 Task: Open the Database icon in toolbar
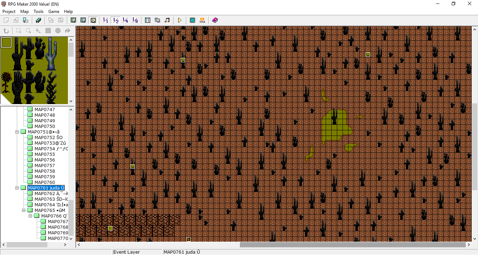pos(148,20)
